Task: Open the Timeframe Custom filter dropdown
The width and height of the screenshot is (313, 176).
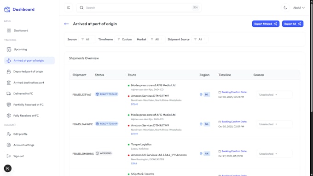Action: (x=124, y=39)
